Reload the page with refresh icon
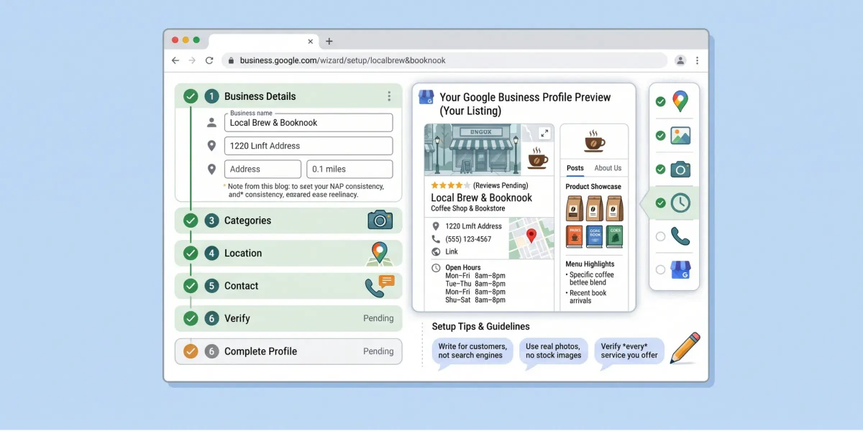The image size is (863, 431). pyautogui.click(x=209, y=60)
